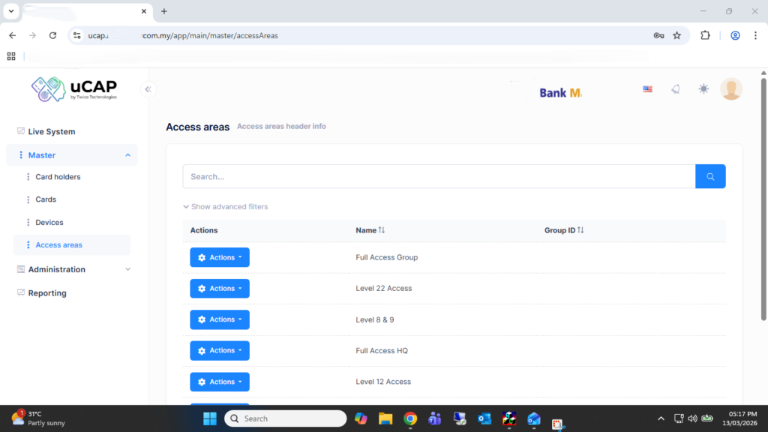The height and width of the screenshot is (432, 768).
Task: Go to Devices menu item
Action: coord(49,223)
